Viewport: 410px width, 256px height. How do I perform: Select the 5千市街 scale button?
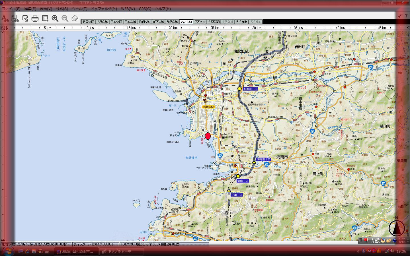point(242,22)
